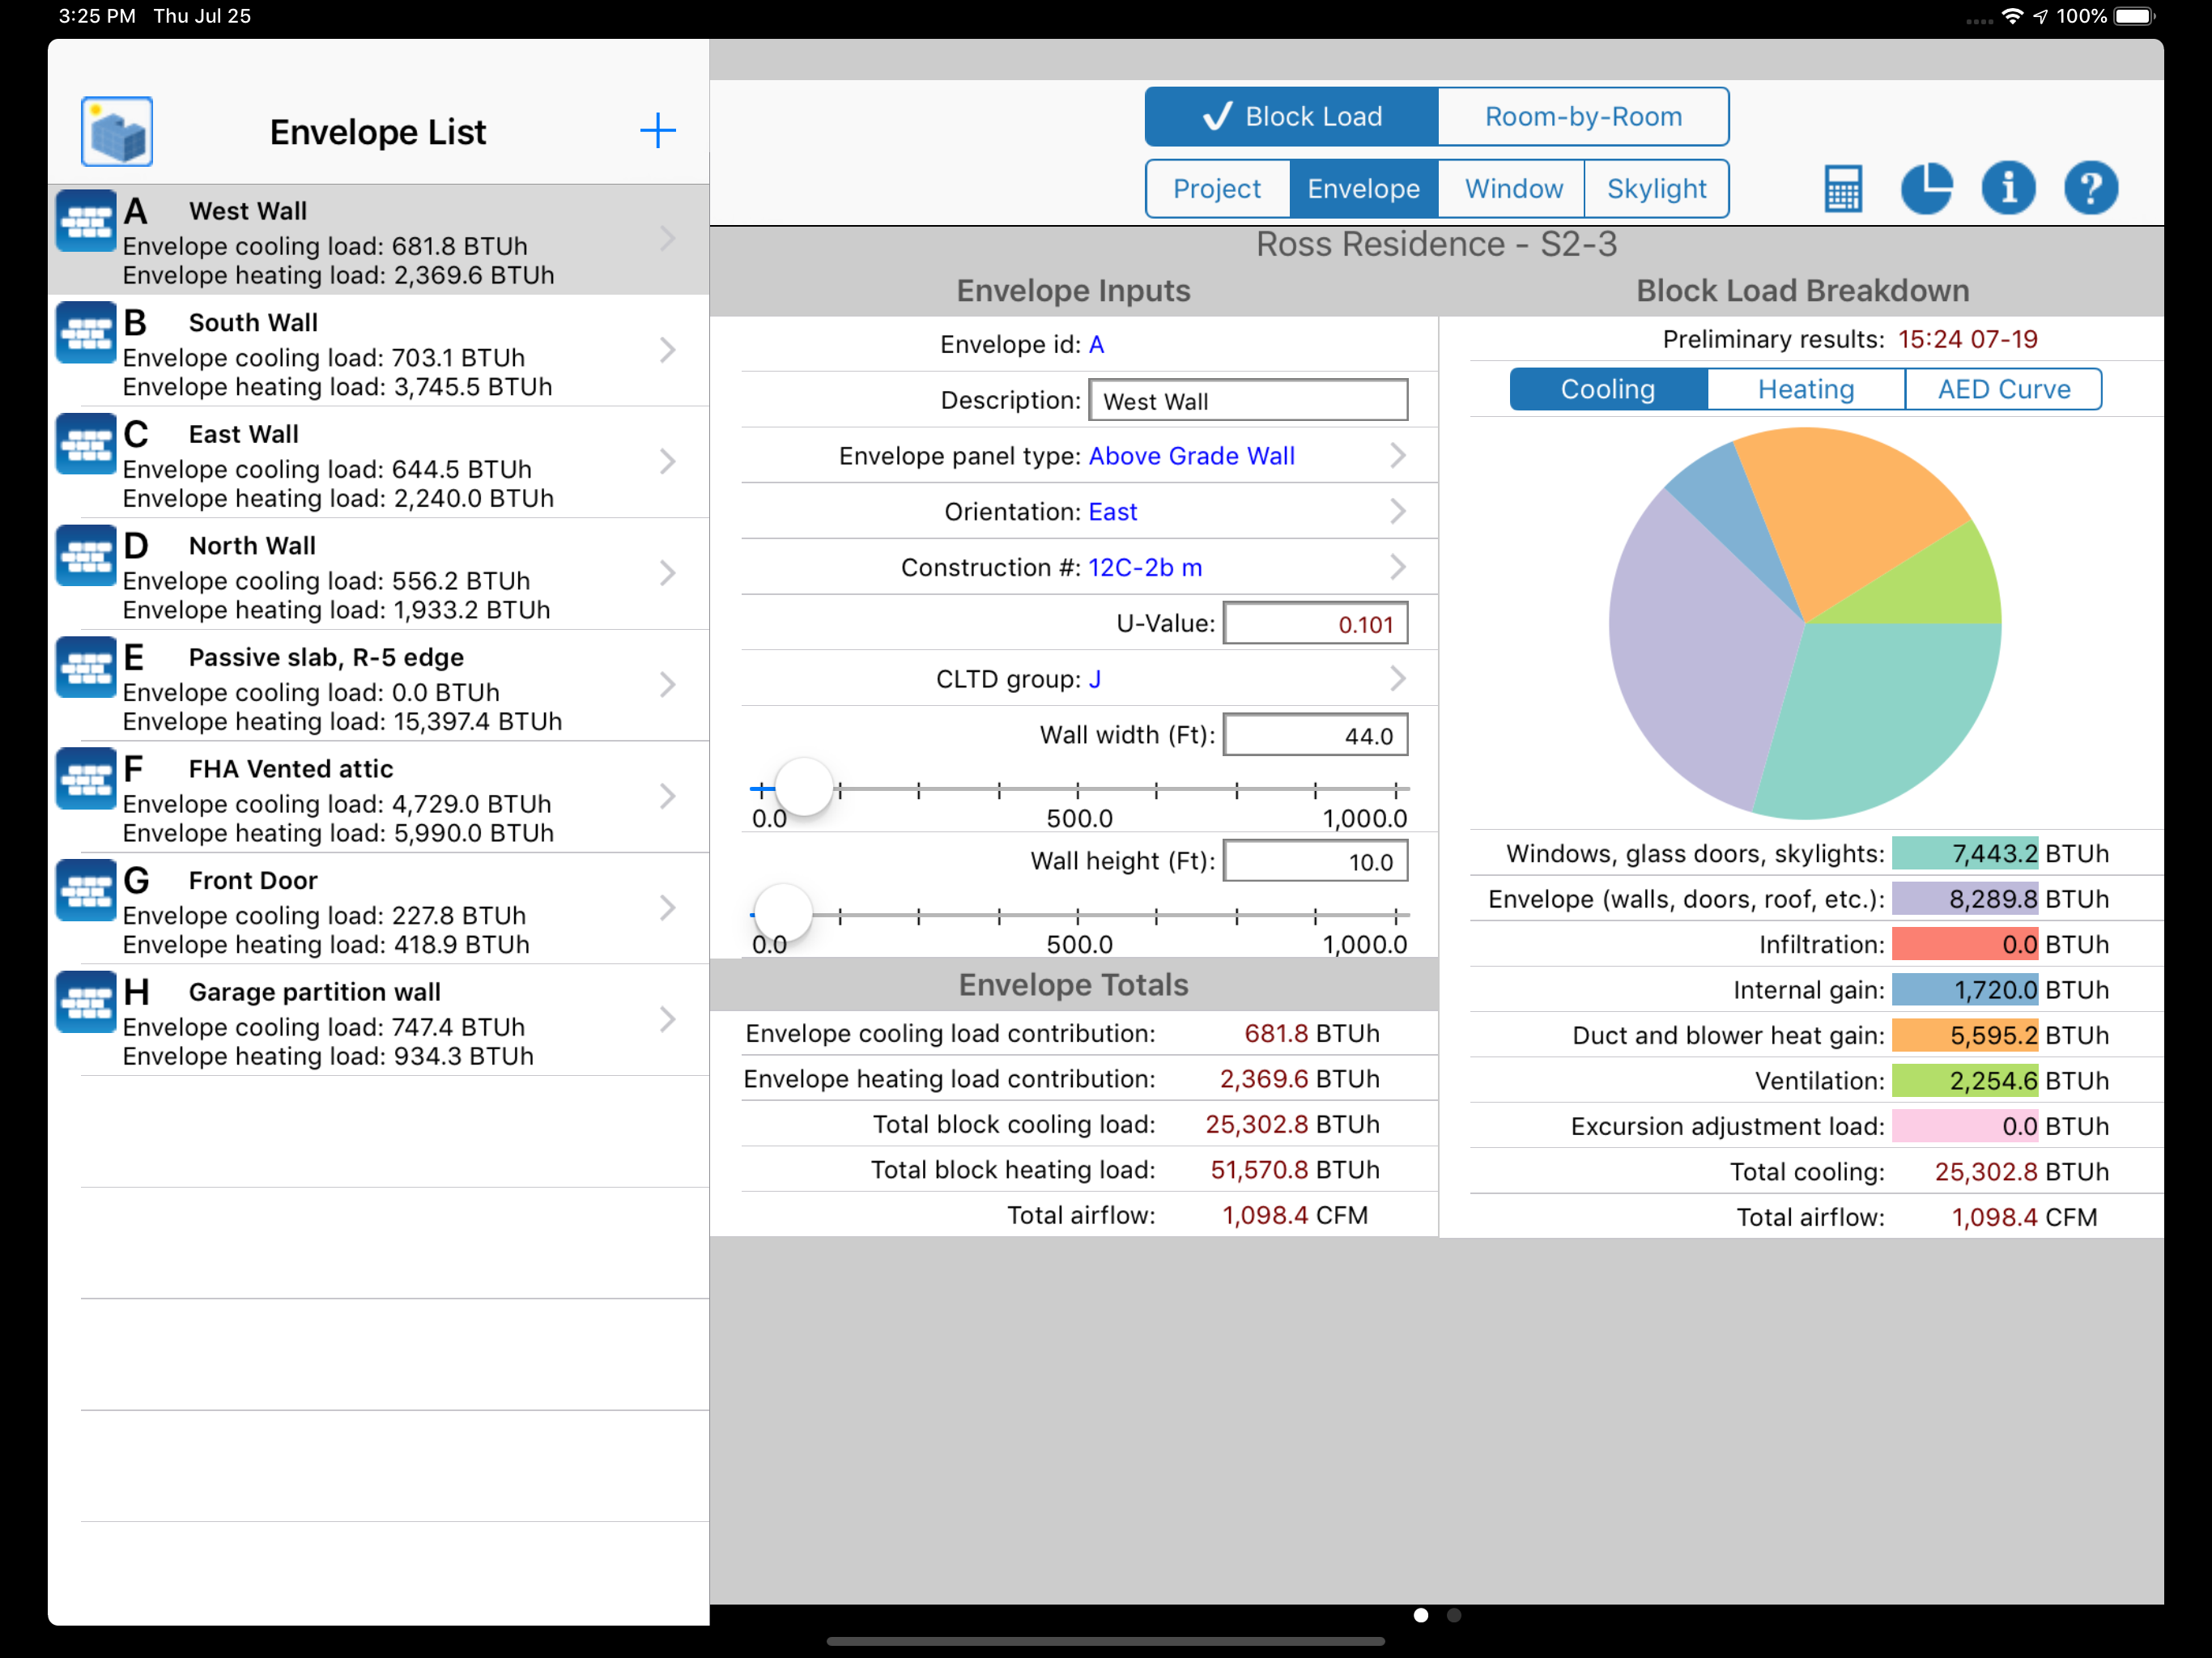The image size is (2212, 1658).
Task: Add new envelope with plus icon
Action: click(x=657, y=131)
